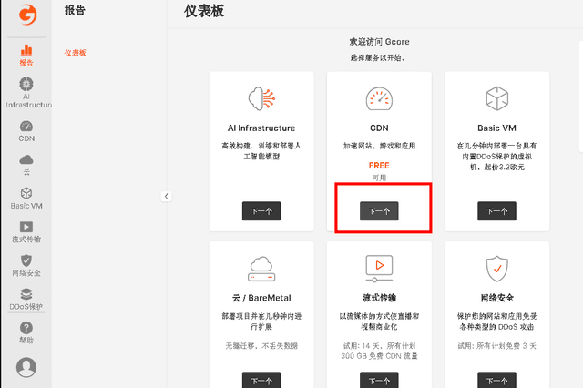The height and width of the screenshot is (388, 583).
Task: Open DDoS保护 sidebar item
Action: pyautogui.click(x=26, y=299)
